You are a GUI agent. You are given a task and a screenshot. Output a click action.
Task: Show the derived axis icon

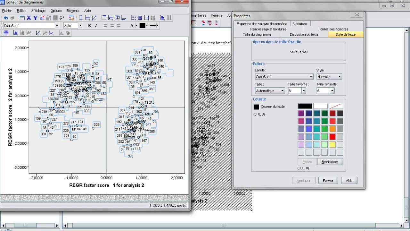(x=146, y=18)
